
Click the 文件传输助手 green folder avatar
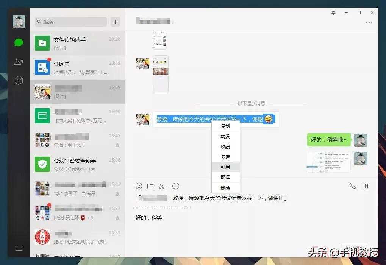[42, 43]
